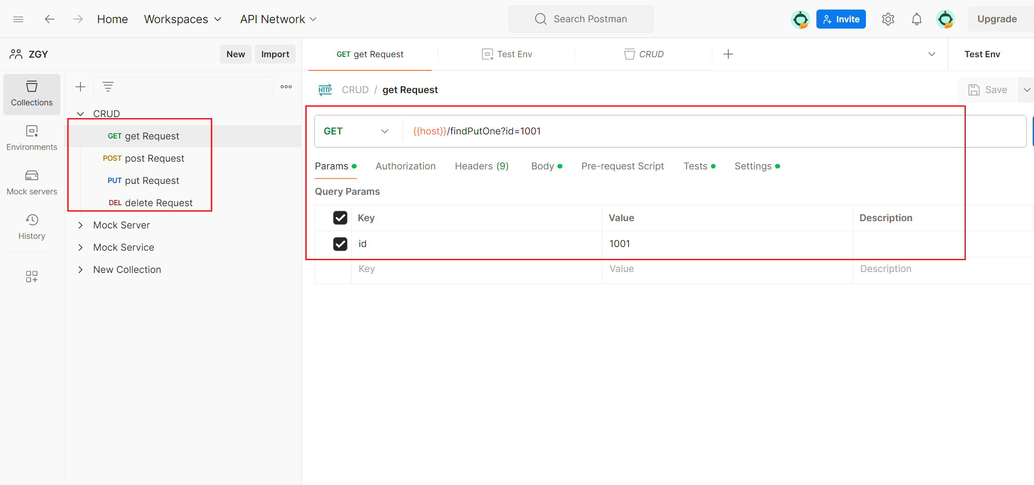Select the get Request tab
This screenshot has width=1034, height=485.
[370, 54]
